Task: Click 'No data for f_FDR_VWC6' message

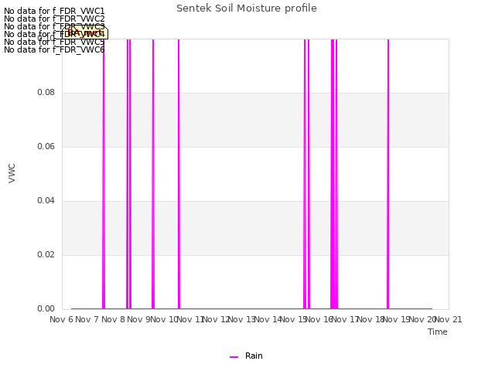Action: tap(54, 49)
